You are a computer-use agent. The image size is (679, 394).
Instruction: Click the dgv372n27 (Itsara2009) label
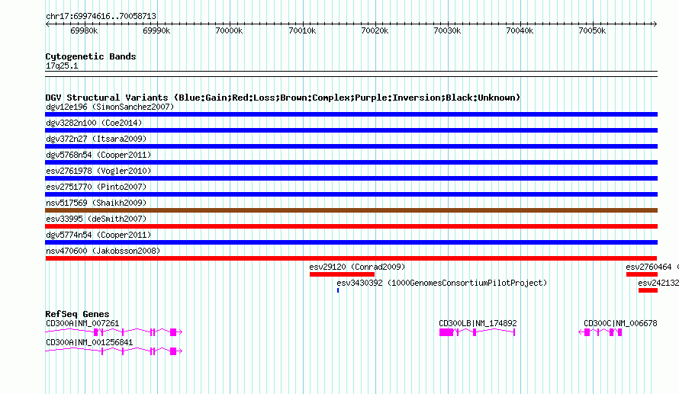click(96, 139)
